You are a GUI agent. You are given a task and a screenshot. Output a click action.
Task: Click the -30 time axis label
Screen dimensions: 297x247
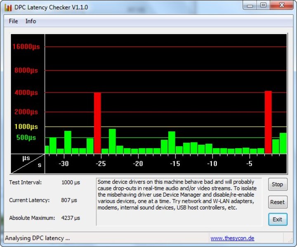pyautogui.click(x=64, y=164)
